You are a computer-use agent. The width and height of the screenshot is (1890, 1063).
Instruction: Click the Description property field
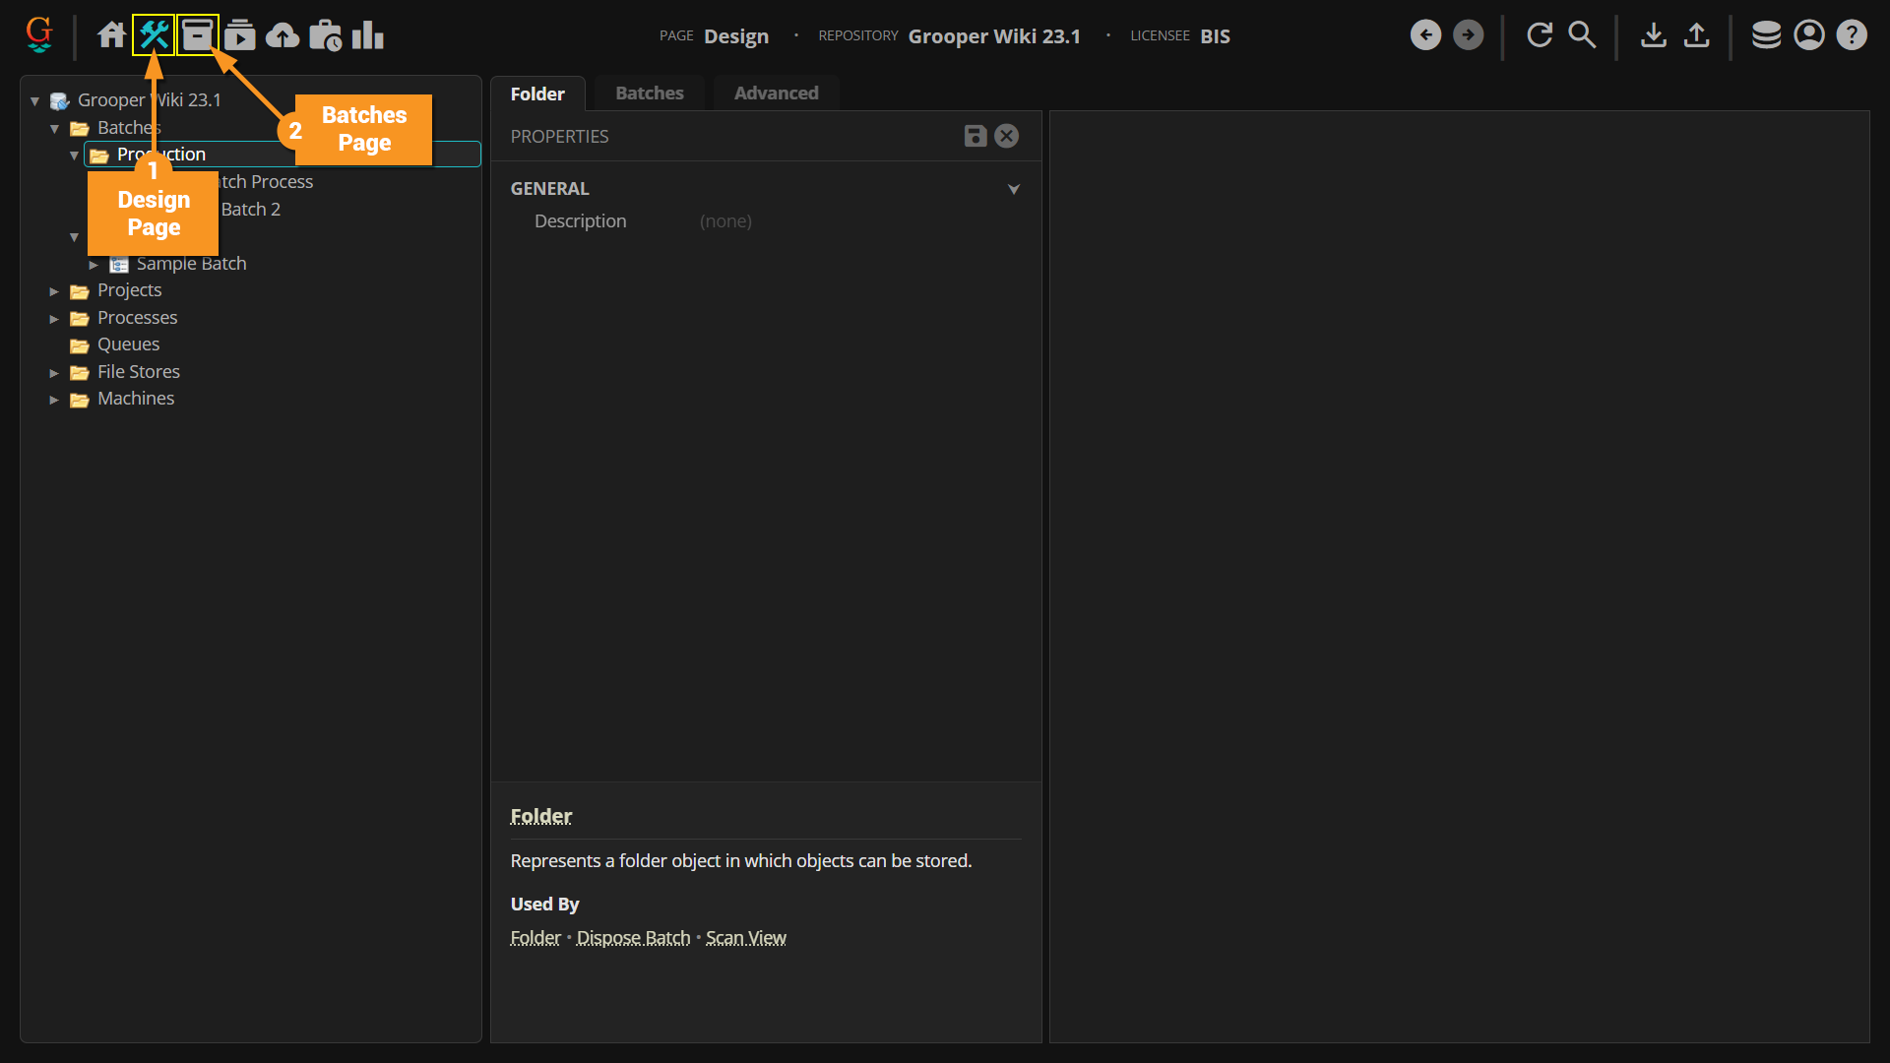(725, 221)
